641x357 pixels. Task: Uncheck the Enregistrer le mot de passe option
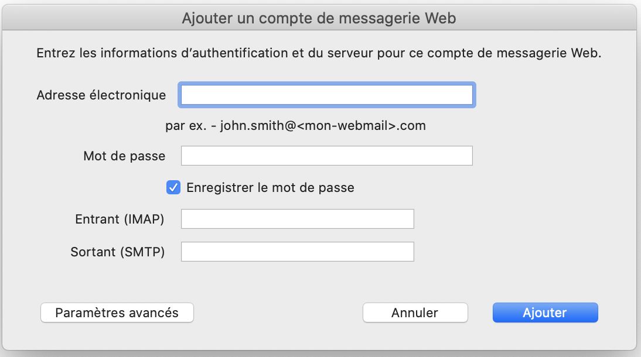(x=173, y=187)
